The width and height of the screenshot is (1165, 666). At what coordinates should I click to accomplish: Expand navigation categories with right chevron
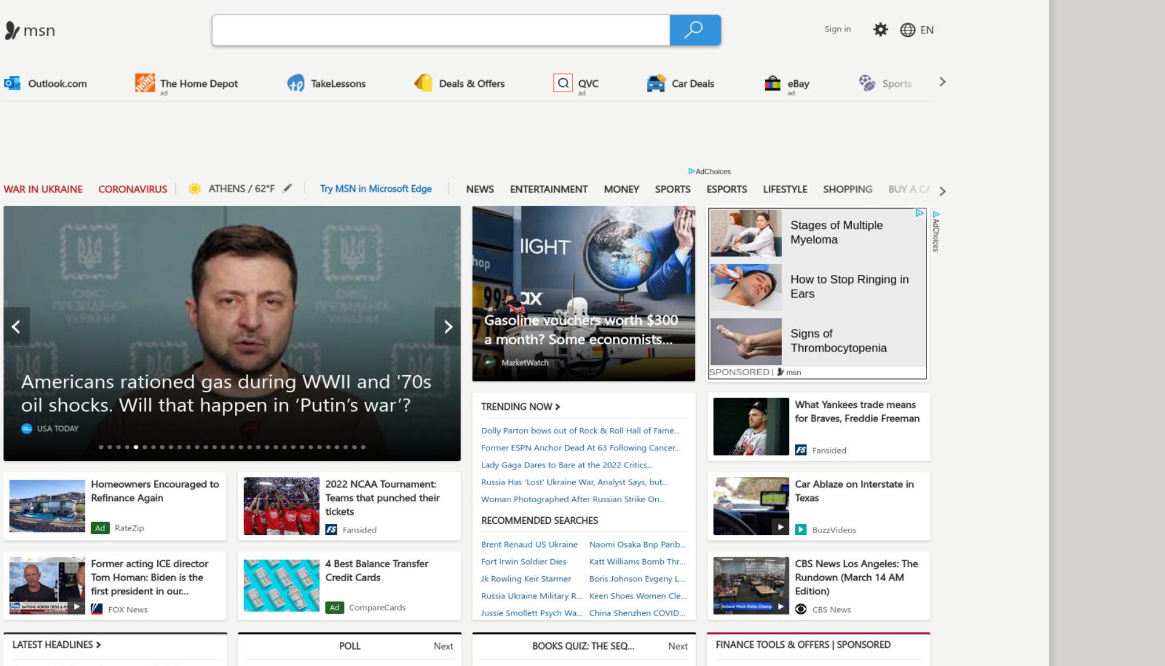(x=942, y=191)
